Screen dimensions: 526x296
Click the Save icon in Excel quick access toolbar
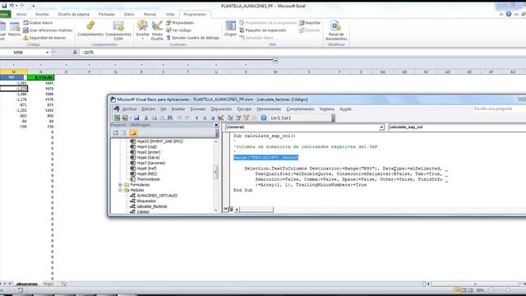tap(4, 6)
